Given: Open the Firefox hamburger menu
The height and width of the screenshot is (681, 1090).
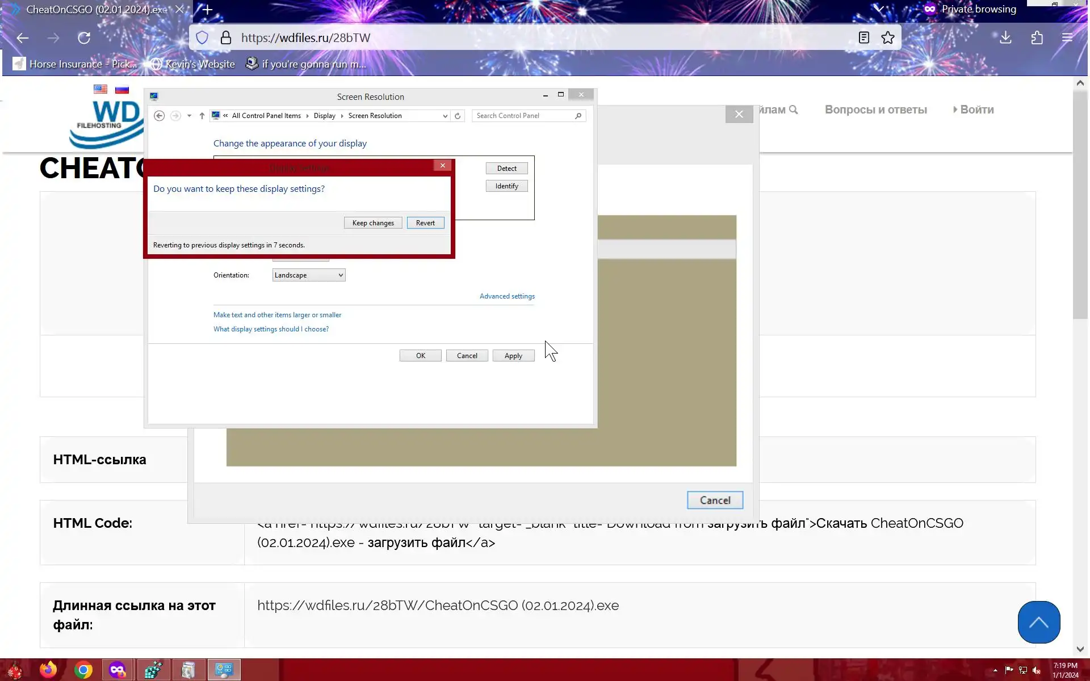Looking at the screenshot, I should pyautogui.click(x=1067, y=38).
